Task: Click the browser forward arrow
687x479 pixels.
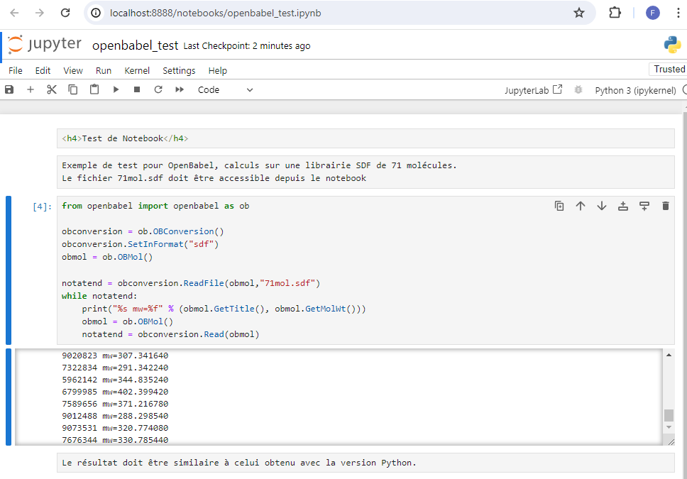Action: click(x=40, y=13)
